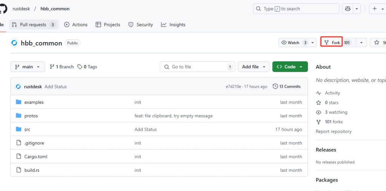The width and height of the screenshot is (386, 191).
Task: Click the Star button icon
Action: [377, 43]
